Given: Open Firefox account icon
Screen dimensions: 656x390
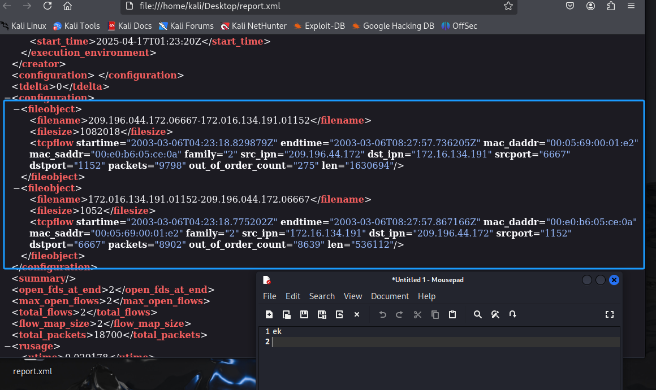Looking at the screenshot, I should (x=590, y=6).
